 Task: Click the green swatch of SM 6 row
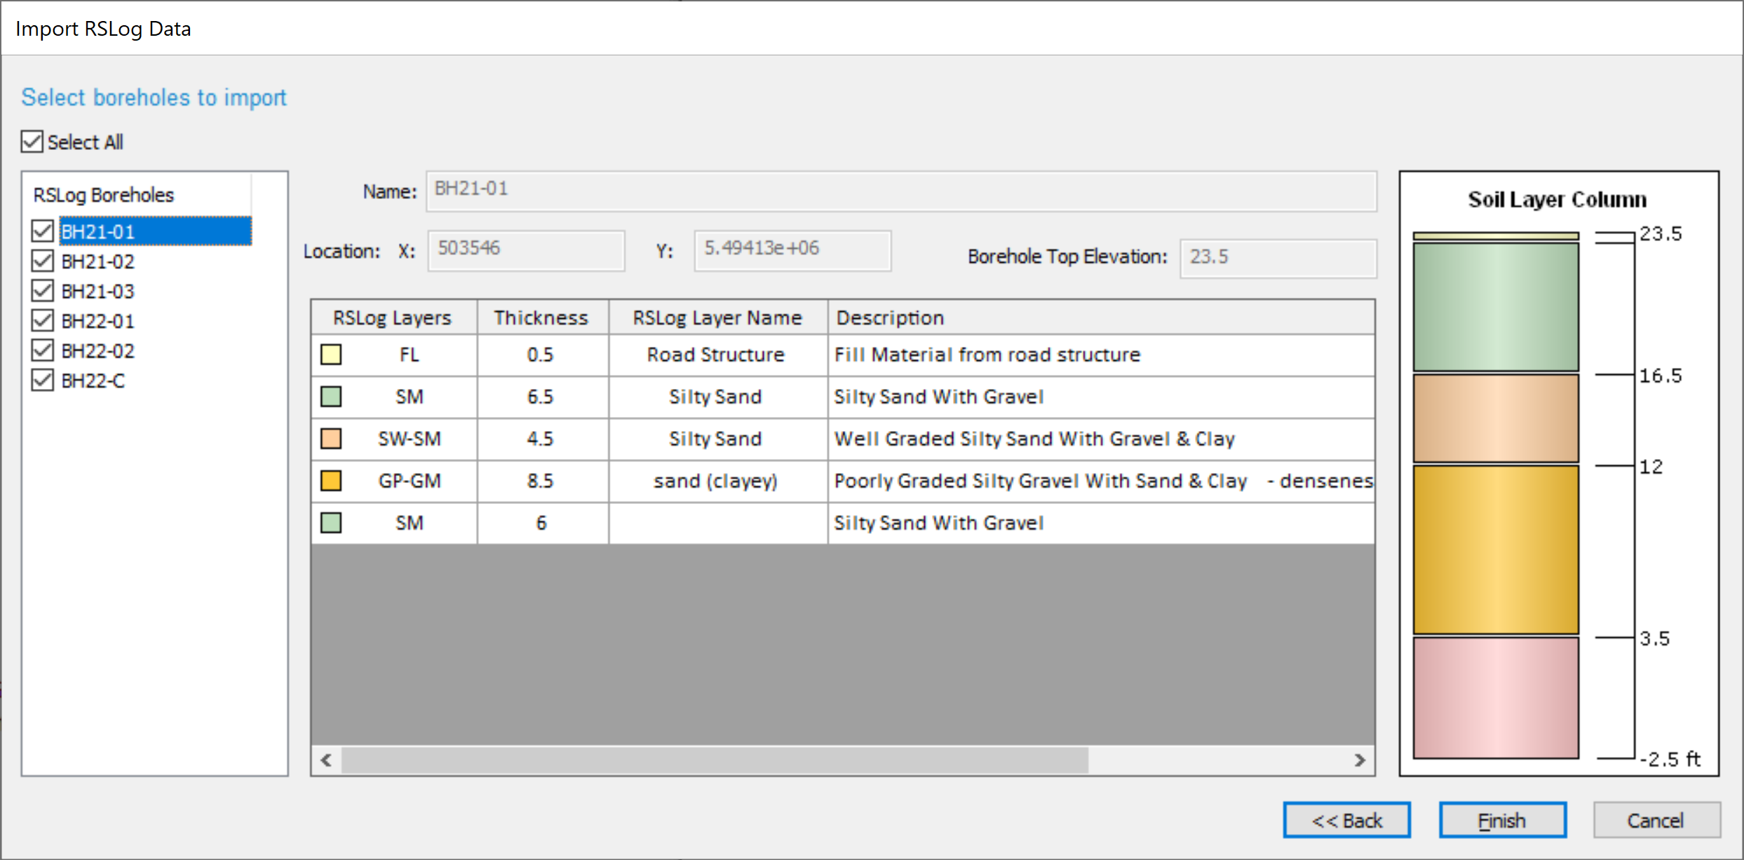[331, 523]
